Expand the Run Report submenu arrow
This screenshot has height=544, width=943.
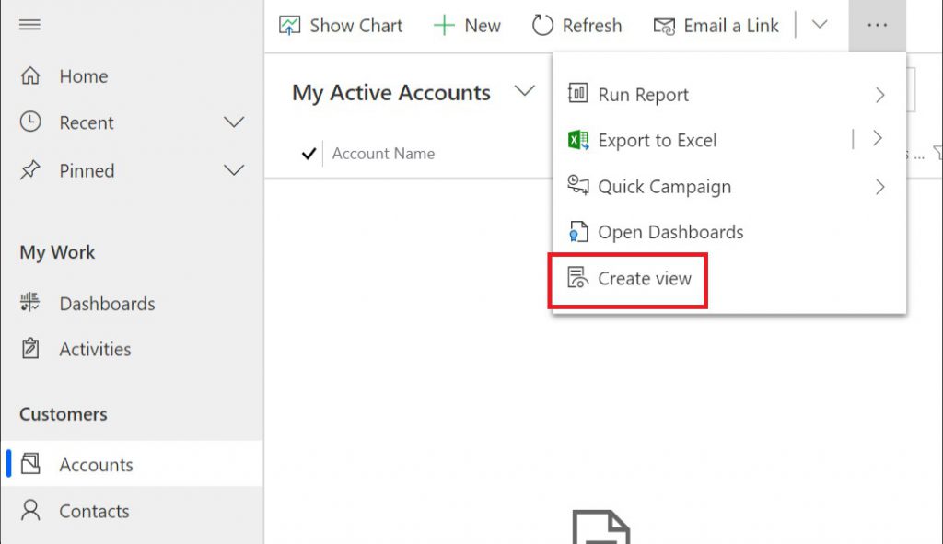(879, 95)
